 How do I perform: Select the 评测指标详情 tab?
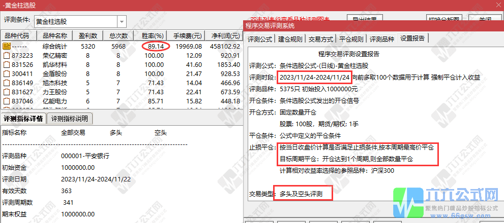tap(23, 119)
